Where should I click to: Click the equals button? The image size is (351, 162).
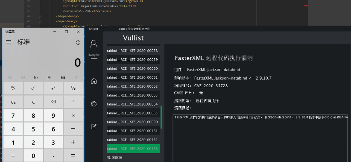(73, 156)
